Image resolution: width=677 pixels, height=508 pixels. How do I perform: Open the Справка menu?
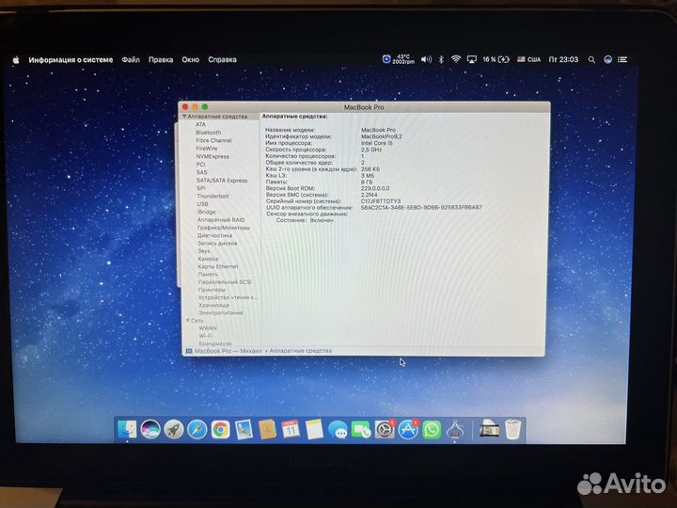click(x=222, y=59)
